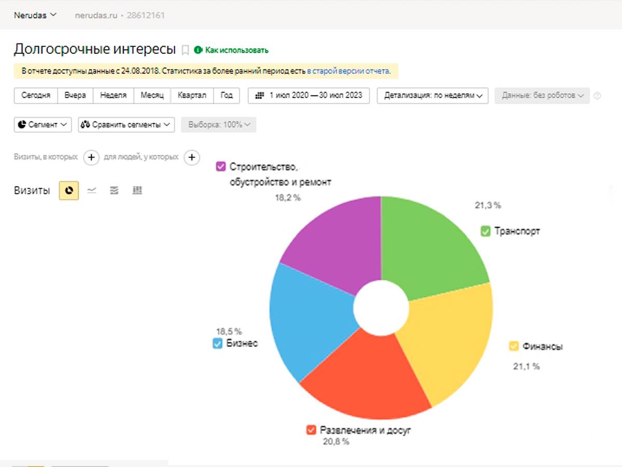Select the pie chart view icon
This screenshot has height=467, width=622.
click(x=69, y=191)
